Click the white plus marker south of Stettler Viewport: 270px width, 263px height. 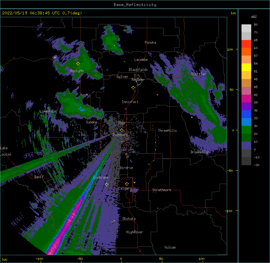point(192,117)
